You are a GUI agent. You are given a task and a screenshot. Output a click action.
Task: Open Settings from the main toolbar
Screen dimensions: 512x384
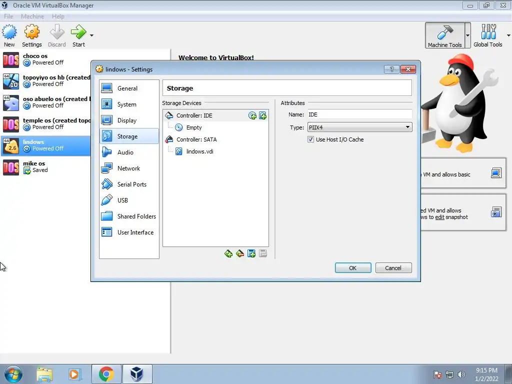click(x=32, y=36)
